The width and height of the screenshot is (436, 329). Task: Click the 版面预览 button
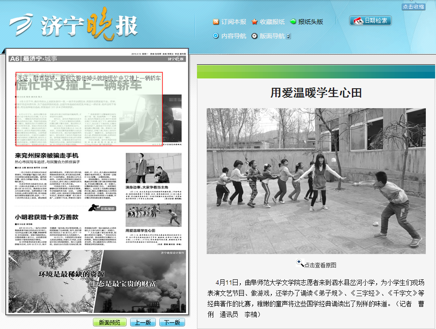tap(110, 322)
